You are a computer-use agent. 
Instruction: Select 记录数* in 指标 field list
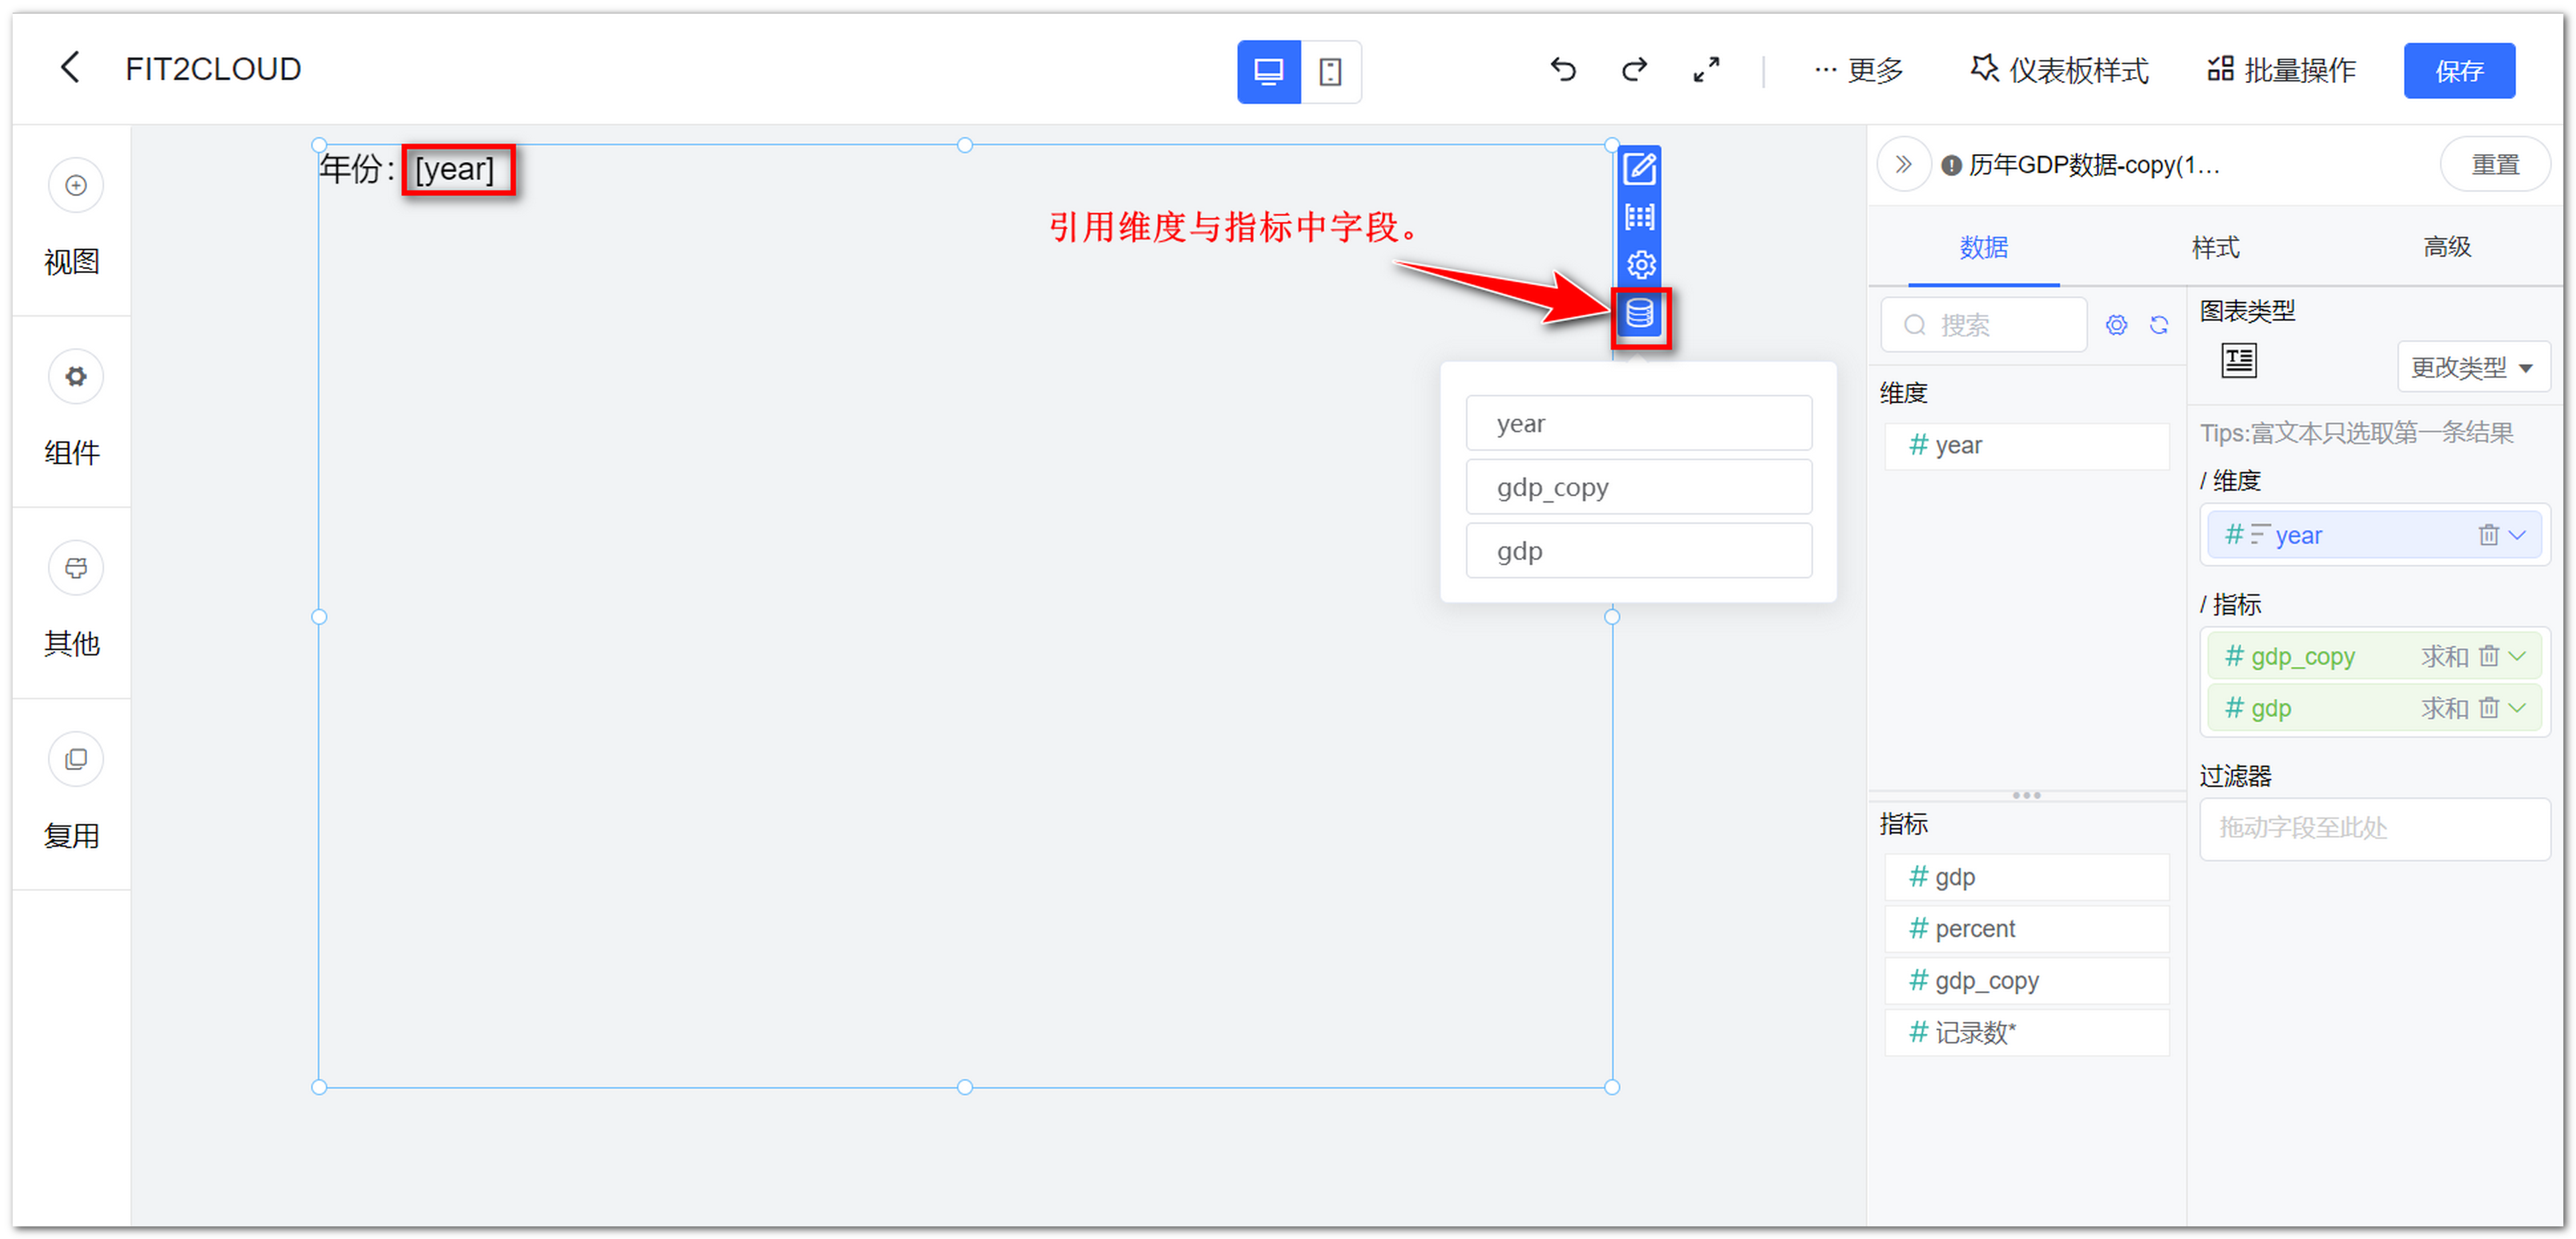tap(2026, 1033)
